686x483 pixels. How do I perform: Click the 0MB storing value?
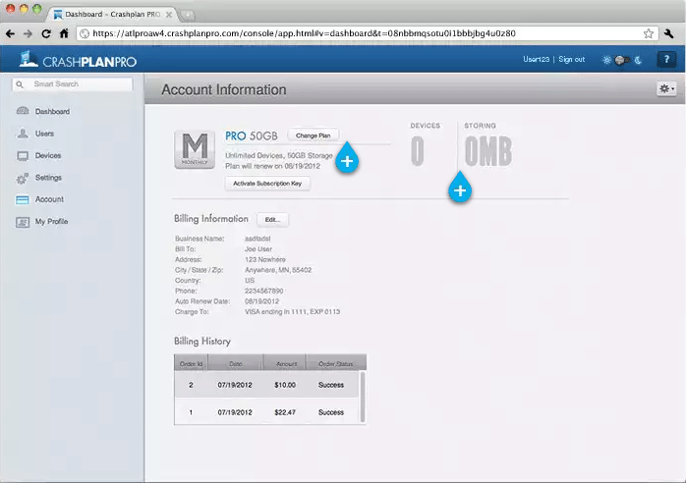coord(488,151)
